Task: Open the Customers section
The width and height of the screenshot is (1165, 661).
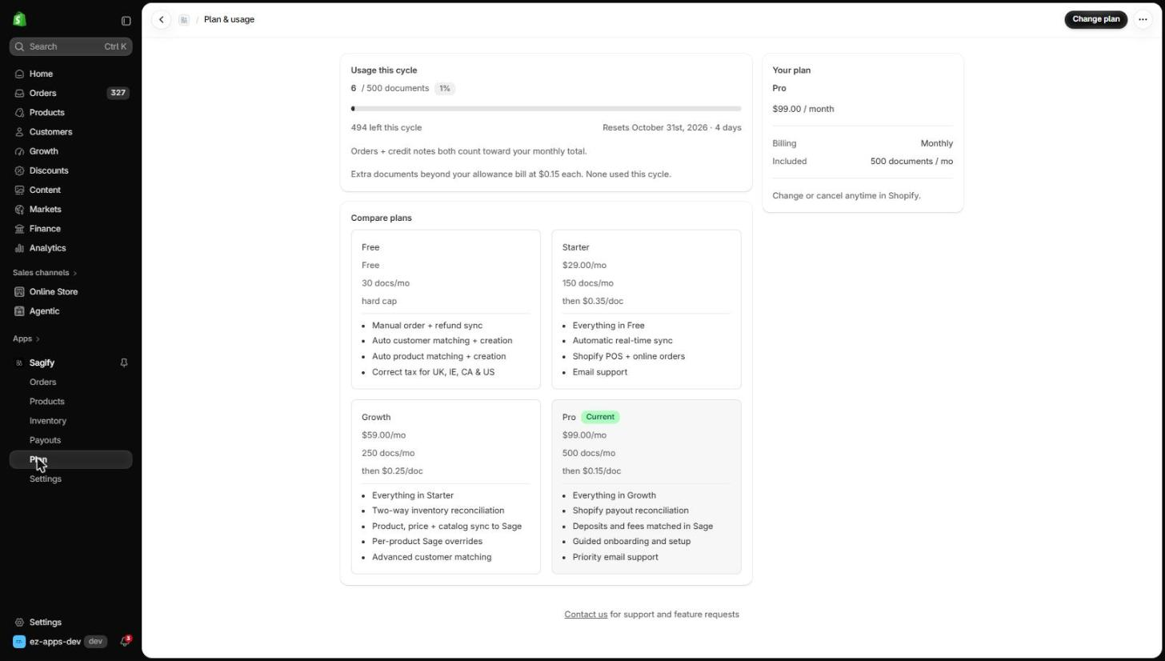Action: 70,132
